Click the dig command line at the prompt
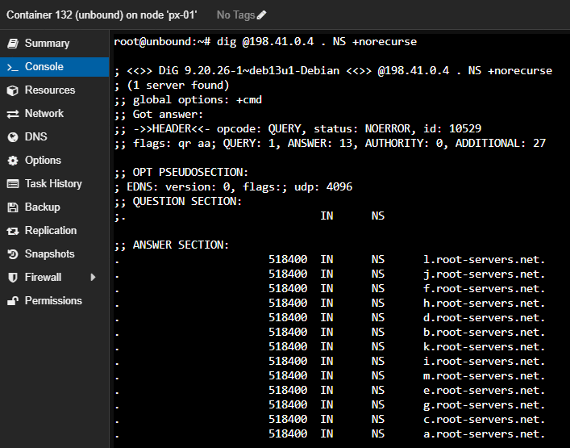 coord(265,42)
